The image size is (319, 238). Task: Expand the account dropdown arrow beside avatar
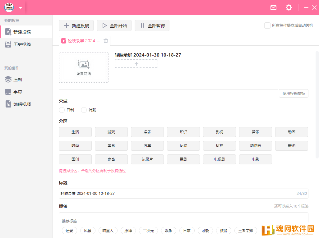click(x=21, y=8)
